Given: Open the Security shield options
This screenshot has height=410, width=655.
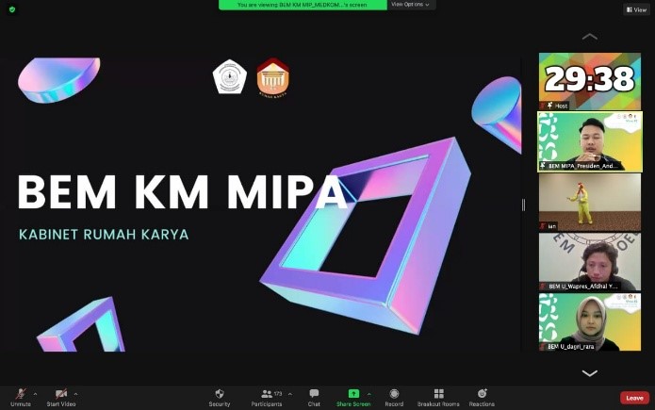Looking at the screenshot, I should tap(220, 394).
